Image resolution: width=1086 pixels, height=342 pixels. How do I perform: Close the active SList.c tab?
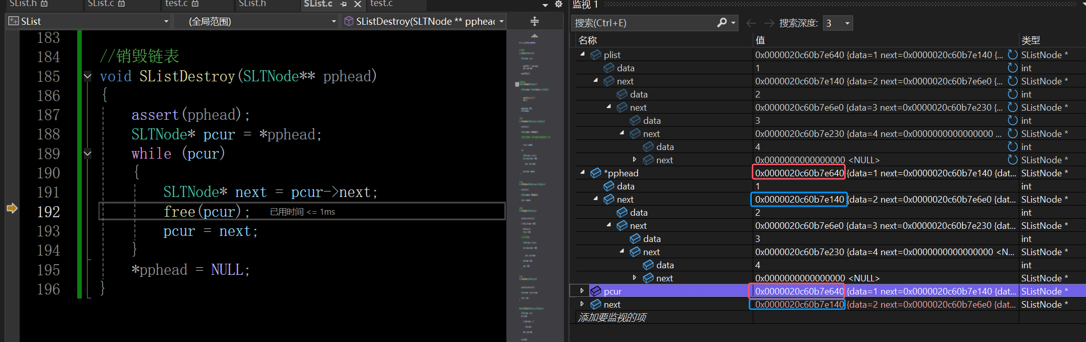[x=357, y=4]
